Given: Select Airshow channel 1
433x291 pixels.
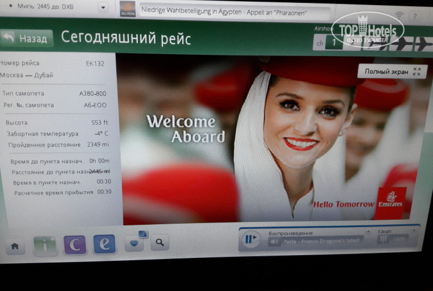Looking at the screenshot, I should point(334,43).
